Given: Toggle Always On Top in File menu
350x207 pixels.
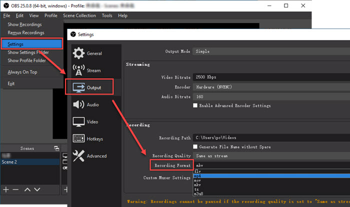Looking at the screenshot, I should (22, 72).
